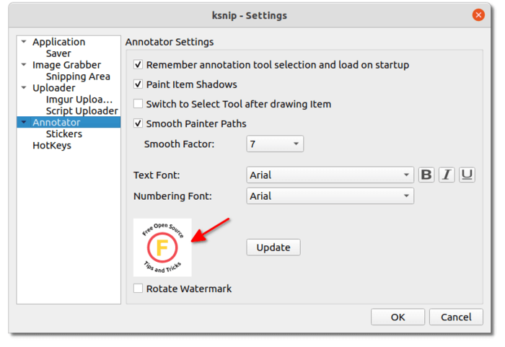
Task: Disable Remember annotation tool selection checkbox
Action: click(x=138, y=64)
